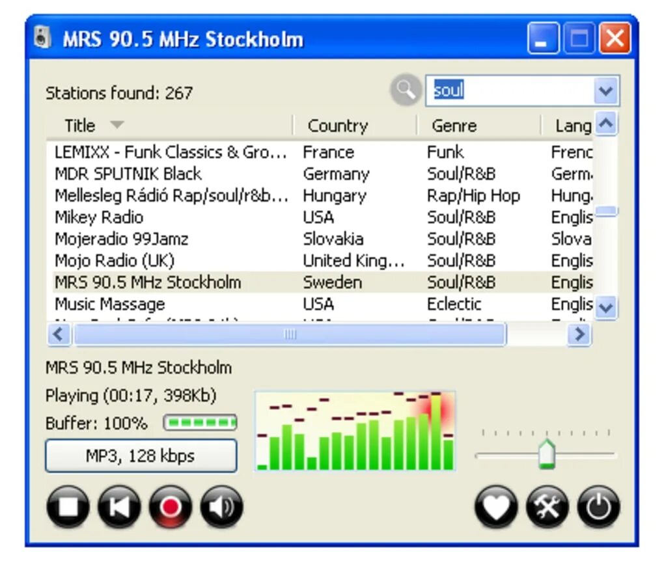The height and width of the screenshot is (572, 664).
Task: Open the search history dropdown
Action: point(606,91)
